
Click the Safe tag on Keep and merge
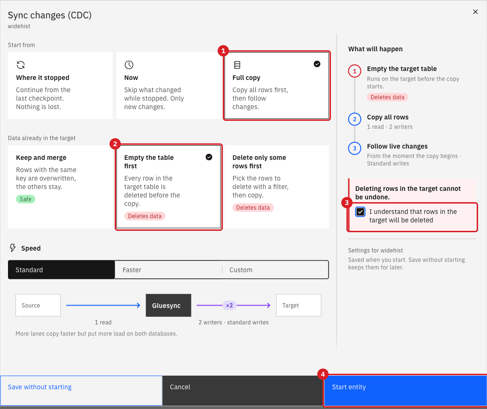[x=25, y=199]
